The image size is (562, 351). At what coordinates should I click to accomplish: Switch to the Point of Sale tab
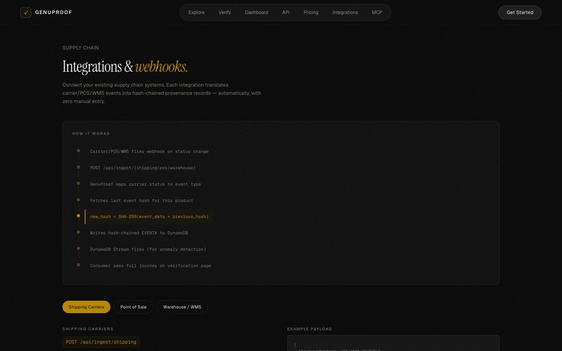133,307
